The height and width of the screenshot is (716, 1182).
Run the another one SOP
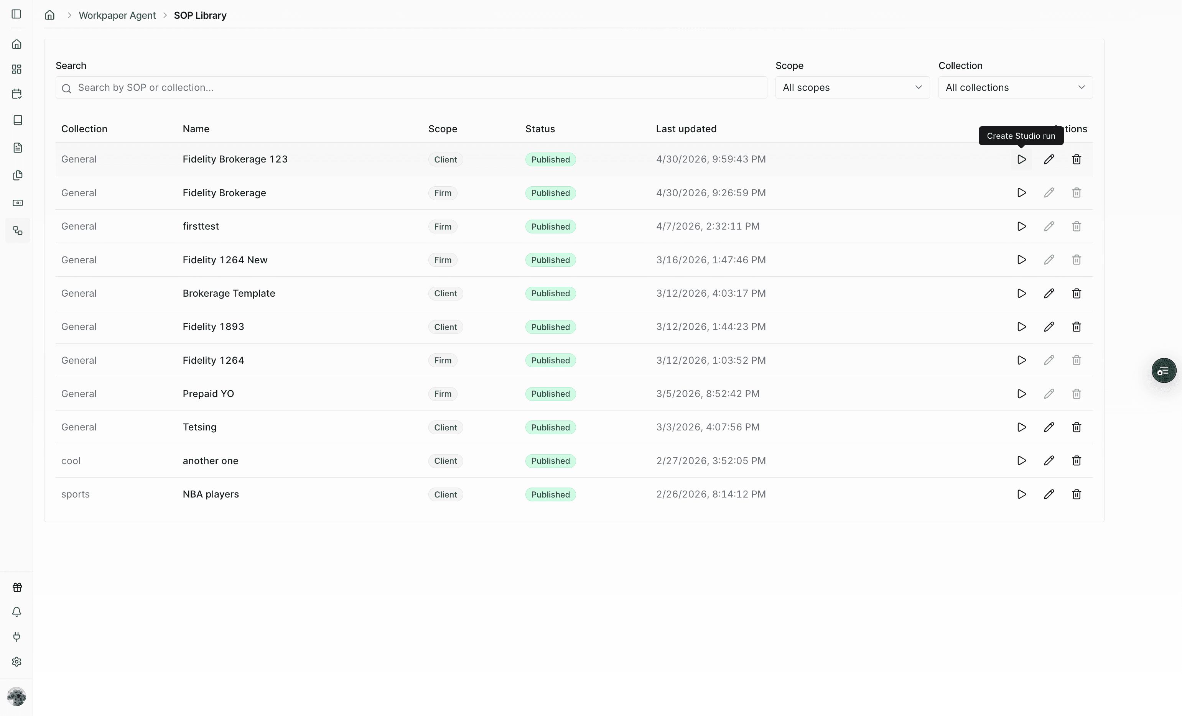tap(1021, 461)
